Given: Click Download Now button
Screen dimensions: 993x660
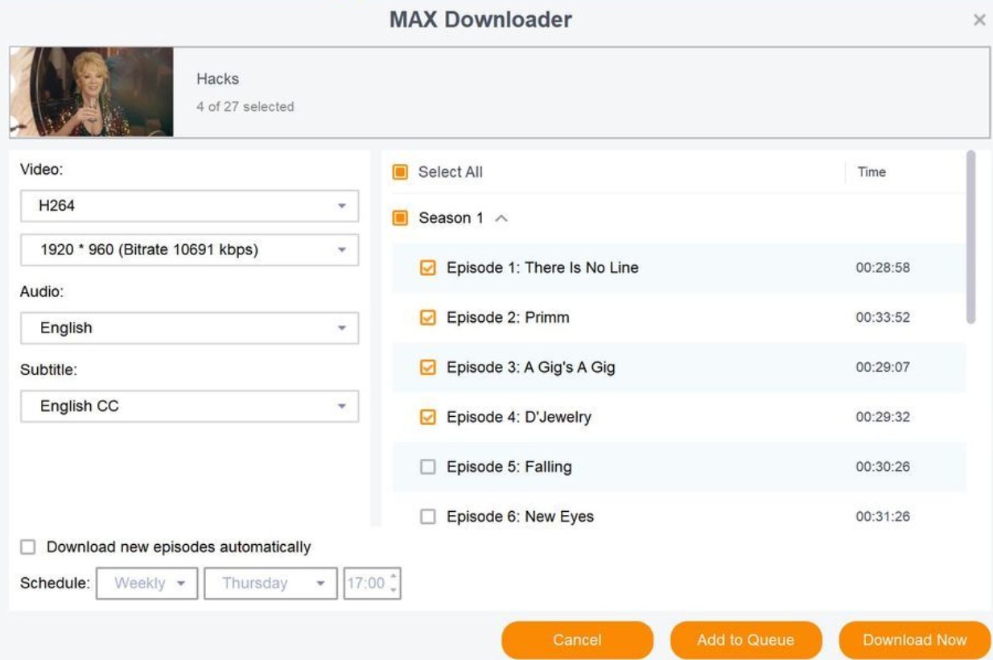Looking at the screenshot, I should (915, 641).
